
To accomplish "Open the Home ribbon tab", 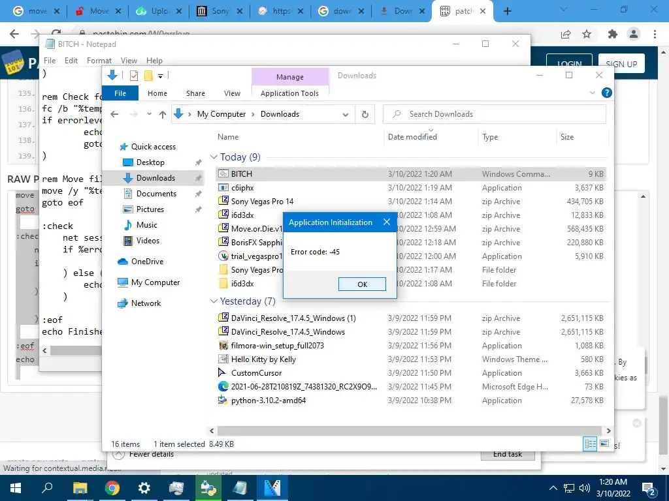I will click(x=157, y=93).
